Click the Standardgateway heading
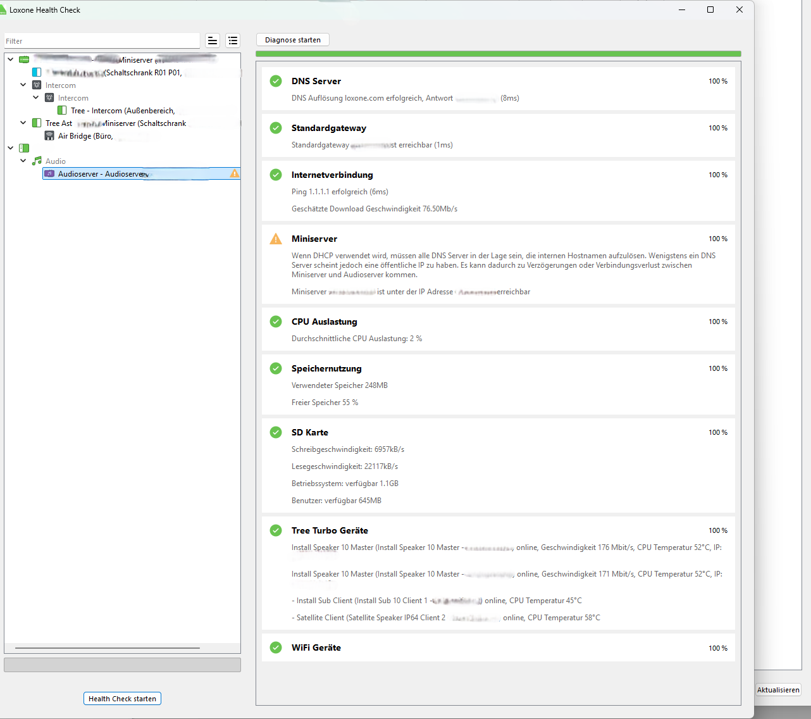Screen dimensions: 811x719 (x=329, y=128)
